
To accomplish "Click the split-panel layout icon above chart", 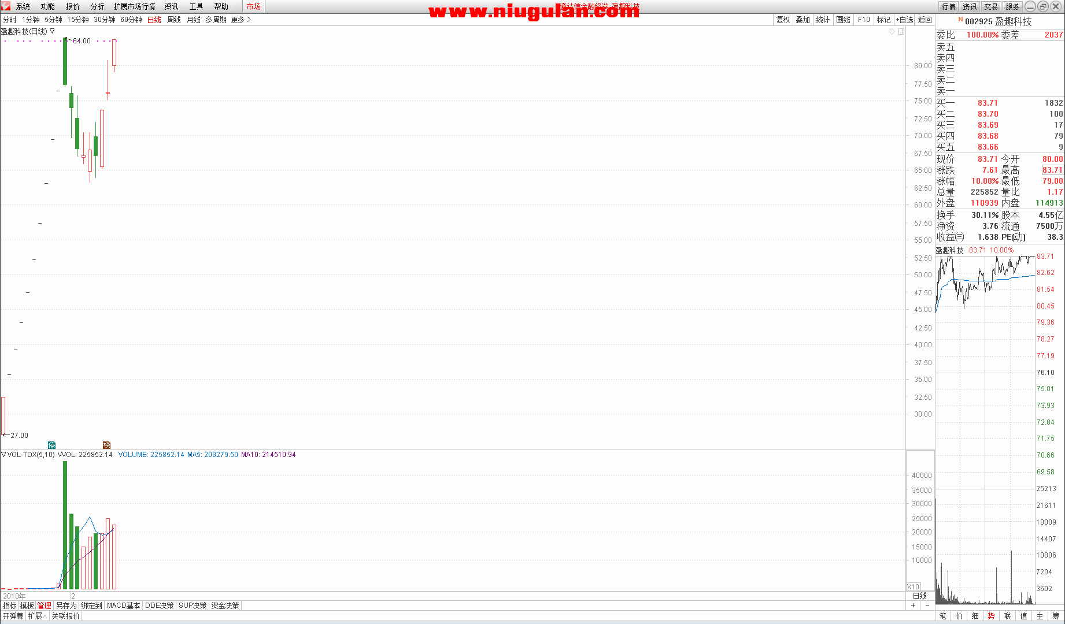I will coord(901,32).
